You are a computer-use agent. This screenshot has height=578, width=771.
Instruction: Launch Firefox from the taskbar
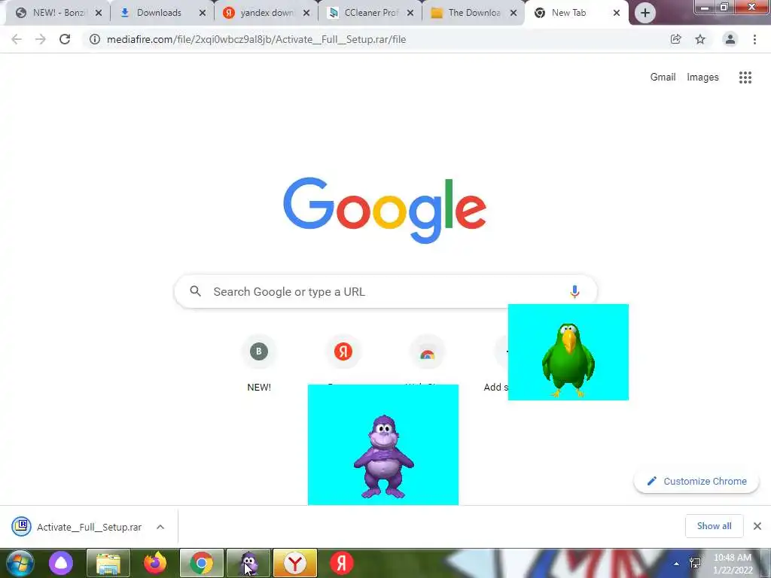tap(155, 563)
